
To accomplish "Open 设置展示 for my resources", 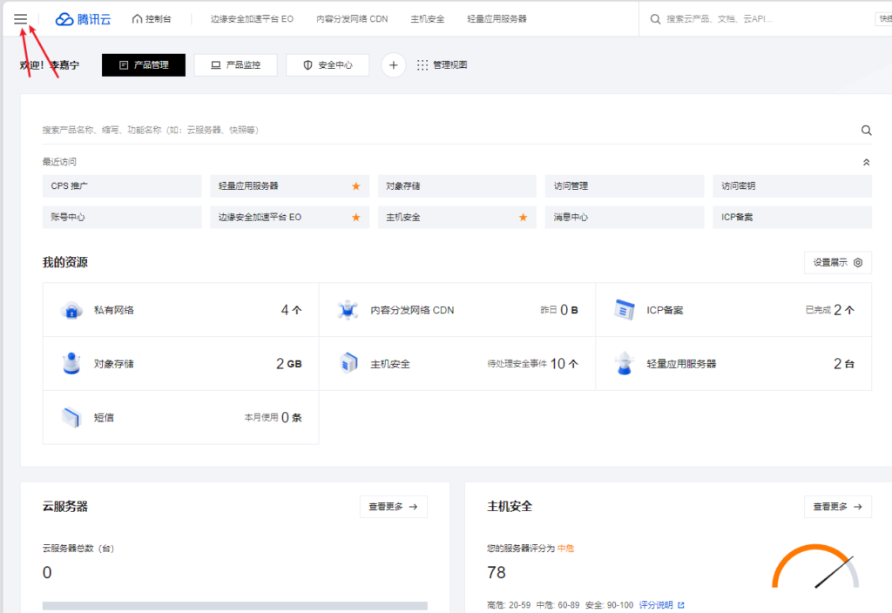I will pos(837,263).
